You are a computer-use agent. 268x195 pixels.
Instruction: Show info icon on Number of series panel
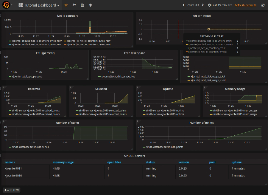pos(3,121)
